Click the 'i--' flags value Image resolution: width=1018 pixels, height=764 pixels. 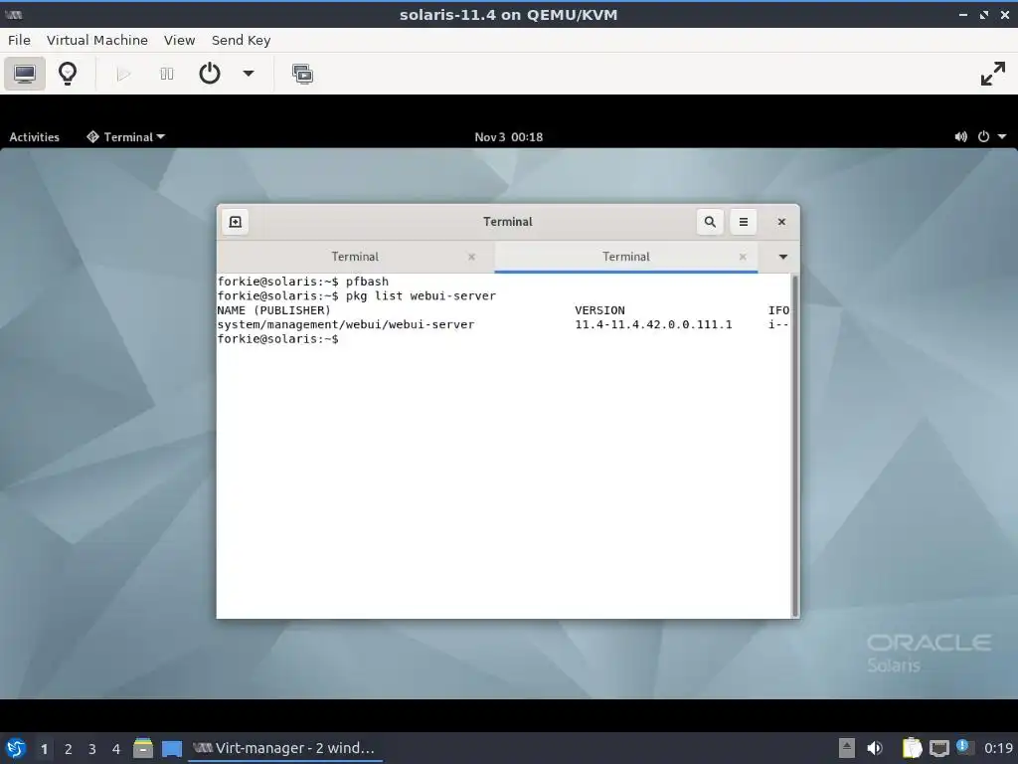[778, 324]
